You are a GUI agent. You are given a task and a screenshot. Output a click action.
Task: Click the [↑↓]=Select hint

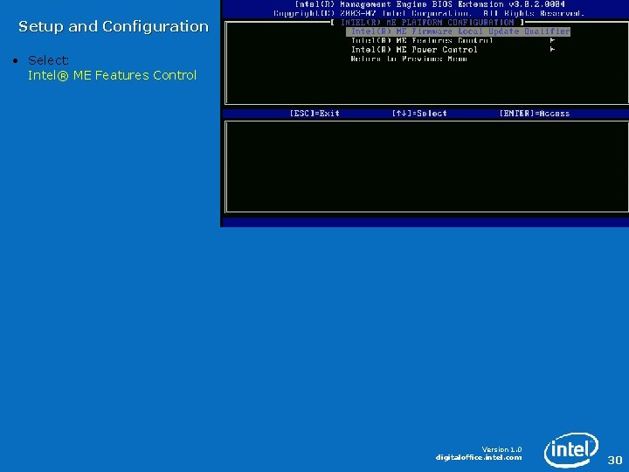pos(419,114)
